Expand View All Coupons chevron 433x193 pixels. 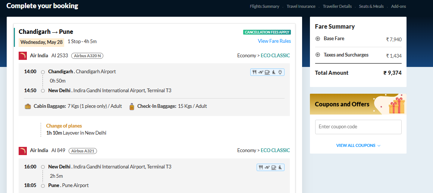click(379, 146)
